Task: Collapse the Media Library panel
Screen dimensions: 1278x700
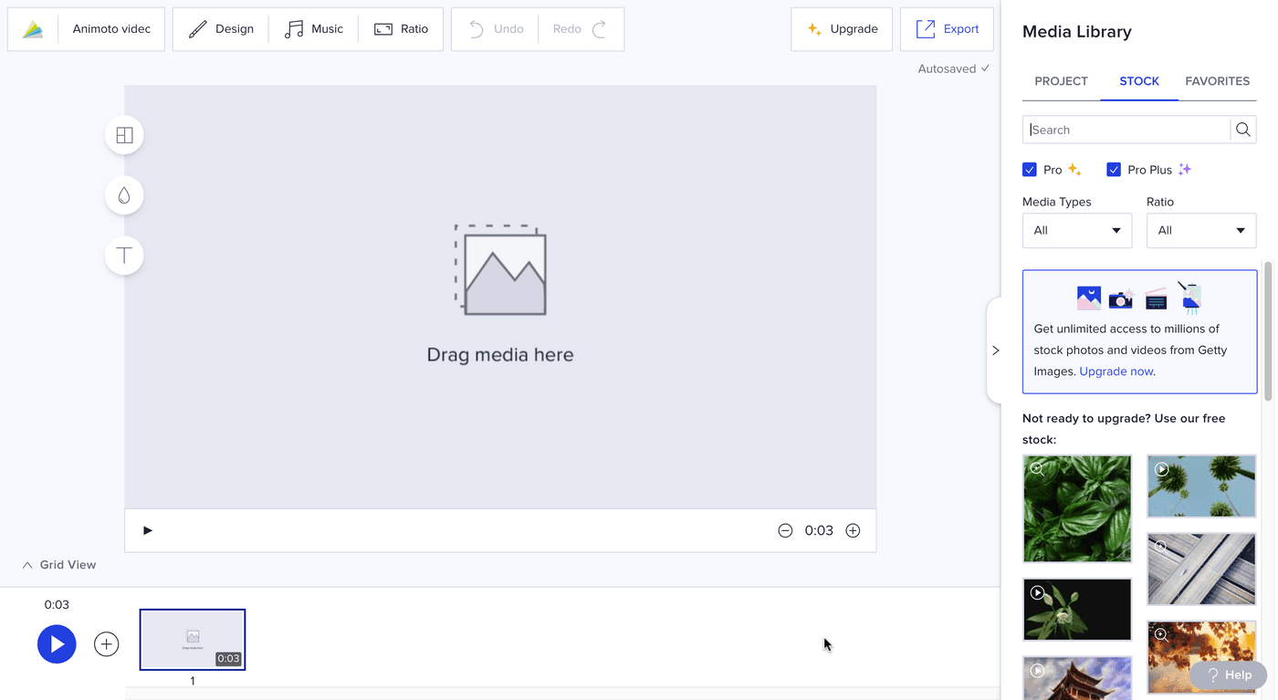Action: tap(995, 350)
